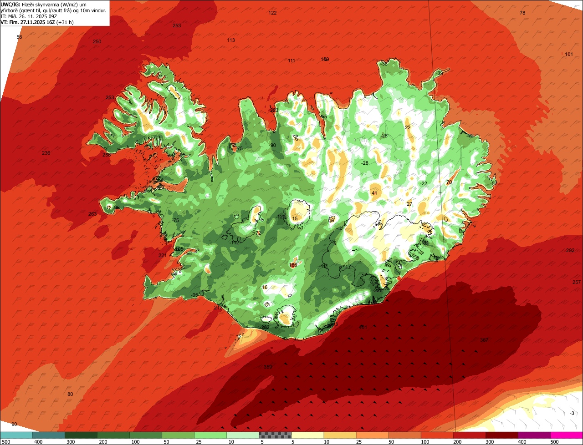
Task: Click the map value '250'
Action: 97,41
